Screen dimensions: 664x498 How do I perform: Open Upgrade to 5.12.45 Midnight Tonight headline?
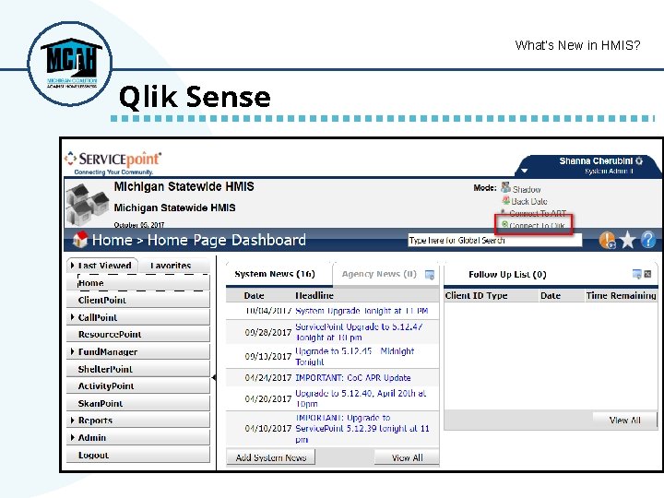pos(354,356)
